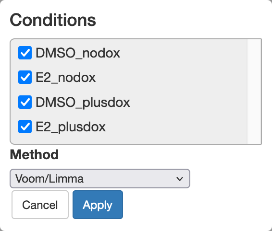The height and width of the screenshot is (231, 272).
Task: Open the Method dropdown showing Voom/Limma
Action: point(100,179)
